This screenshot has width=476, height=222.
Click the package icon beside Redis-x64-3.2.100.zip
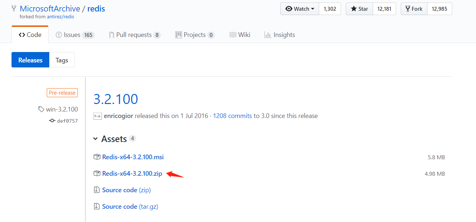[97, 174]
